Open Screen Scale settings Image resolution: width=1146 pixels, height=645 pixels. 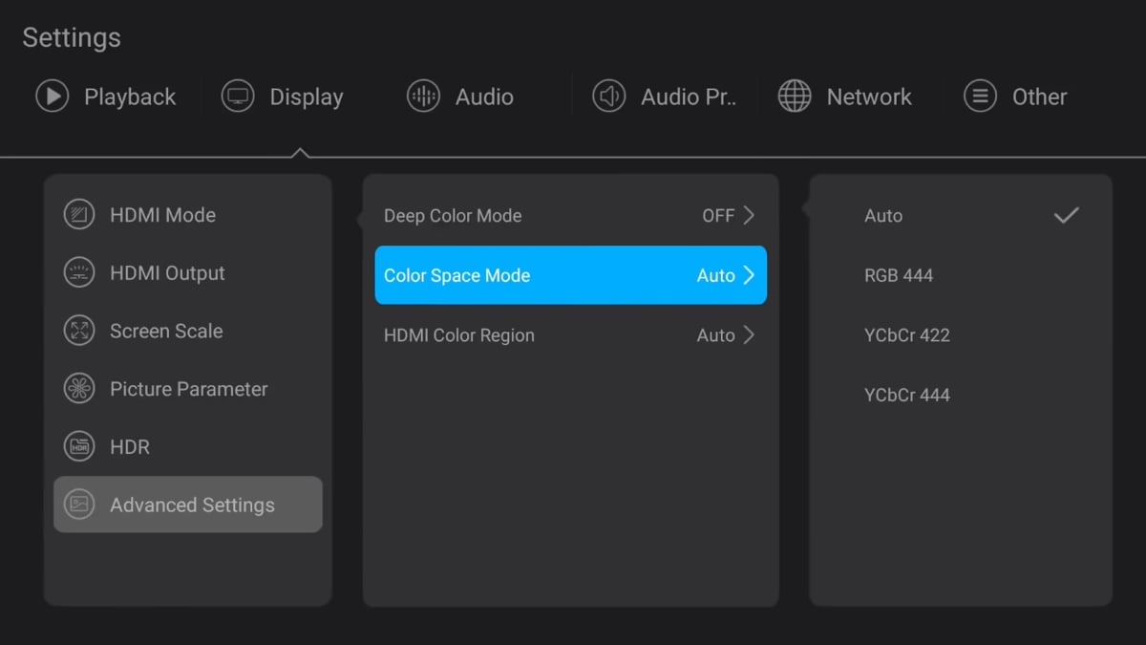[166, 331]
